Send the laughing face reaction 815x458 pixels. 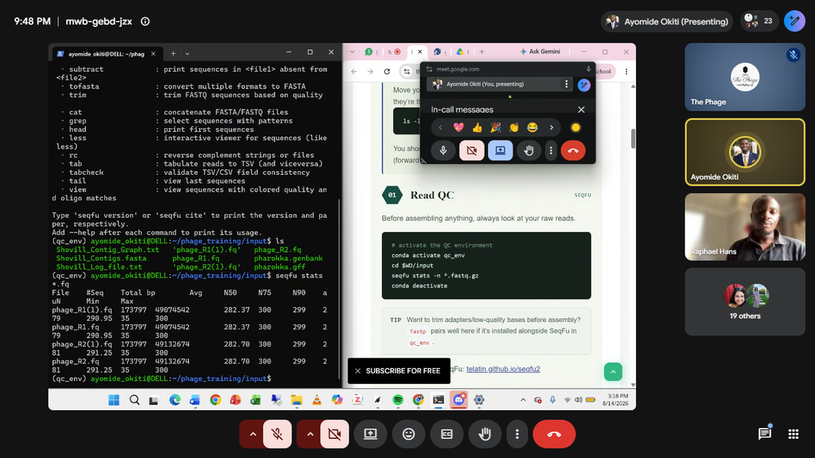532,127
